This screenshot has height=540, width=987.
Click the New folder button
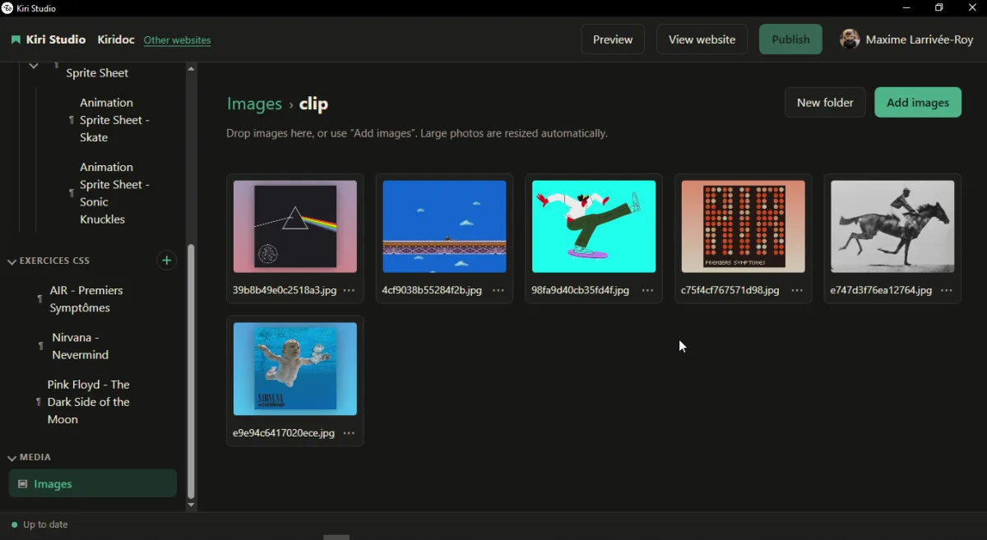pos(825,103)
